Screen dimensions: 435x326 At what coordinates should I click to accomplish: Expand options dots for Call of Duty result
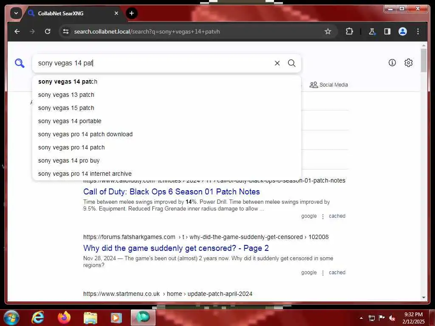[x=323, y=216]
